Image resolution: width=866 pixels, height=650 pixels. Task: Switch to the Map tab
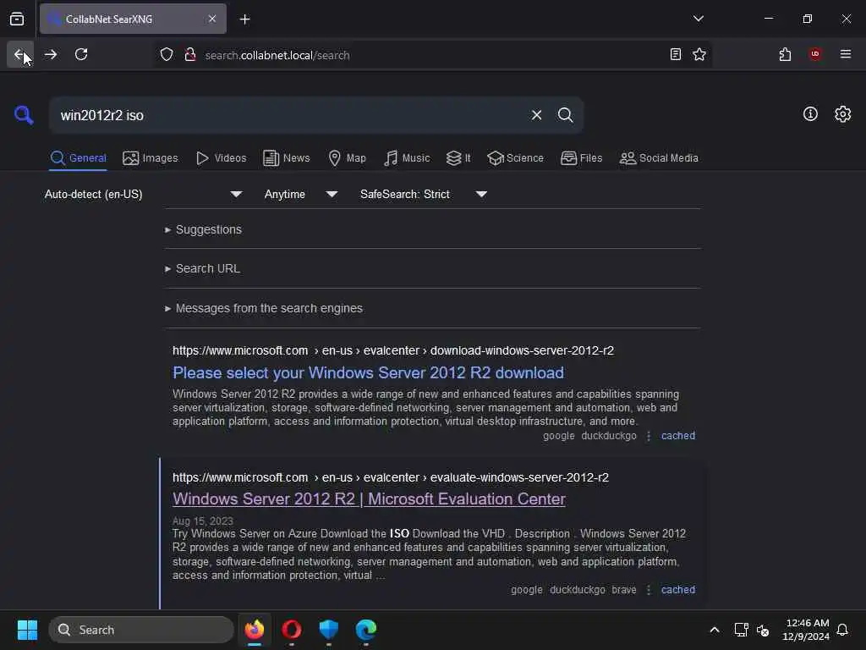tap(348, 158)
